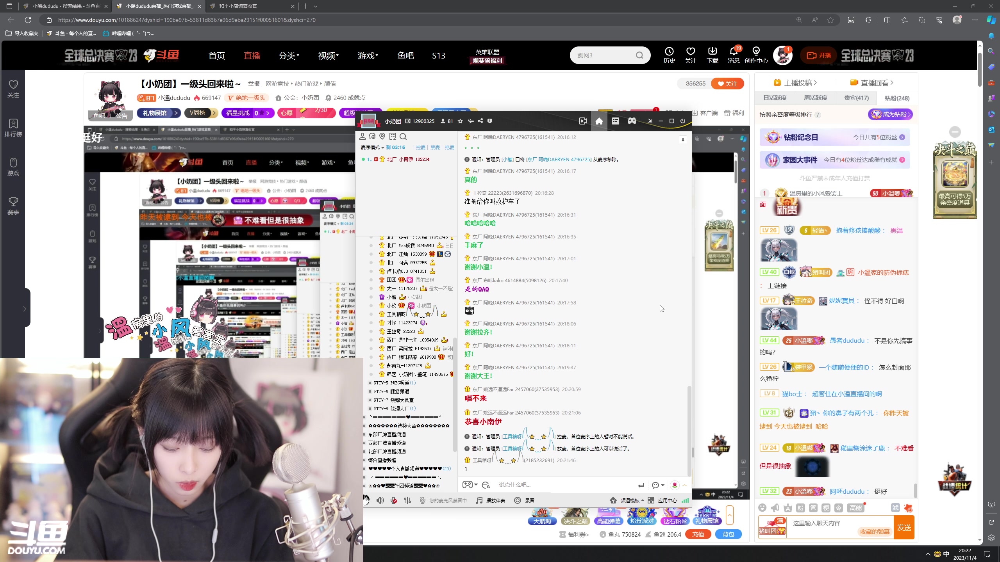Click the 发送 send button in Douyu chat
This screenshot has width=1000, height=562.
click(x=904, y=528)
